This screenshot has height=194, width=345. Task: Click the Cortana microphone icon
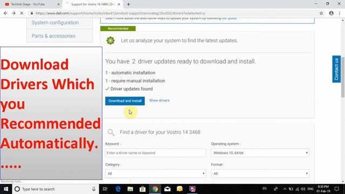(94, 189)
